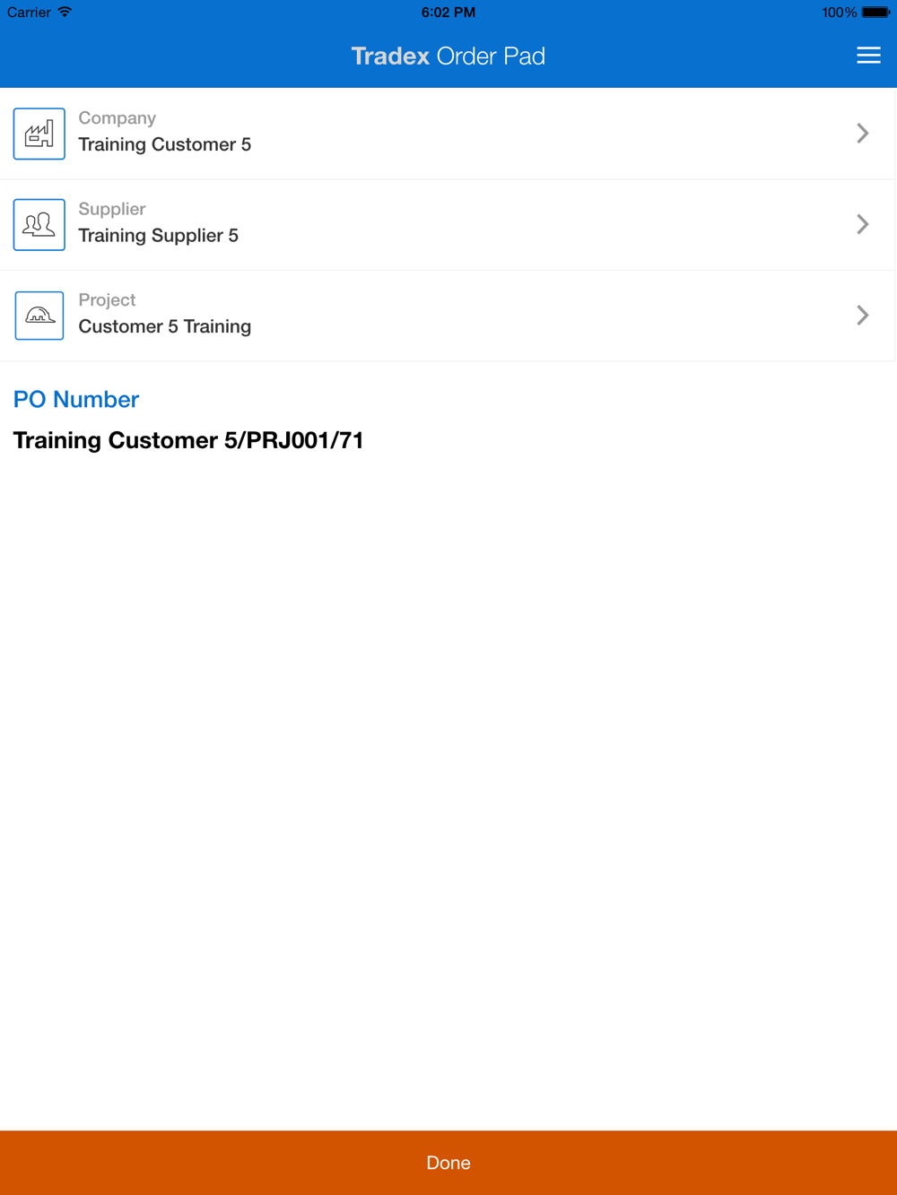Tap the Company factory icon
Image resolution: width=897 pixels, height=1195 pixels.
39,134
